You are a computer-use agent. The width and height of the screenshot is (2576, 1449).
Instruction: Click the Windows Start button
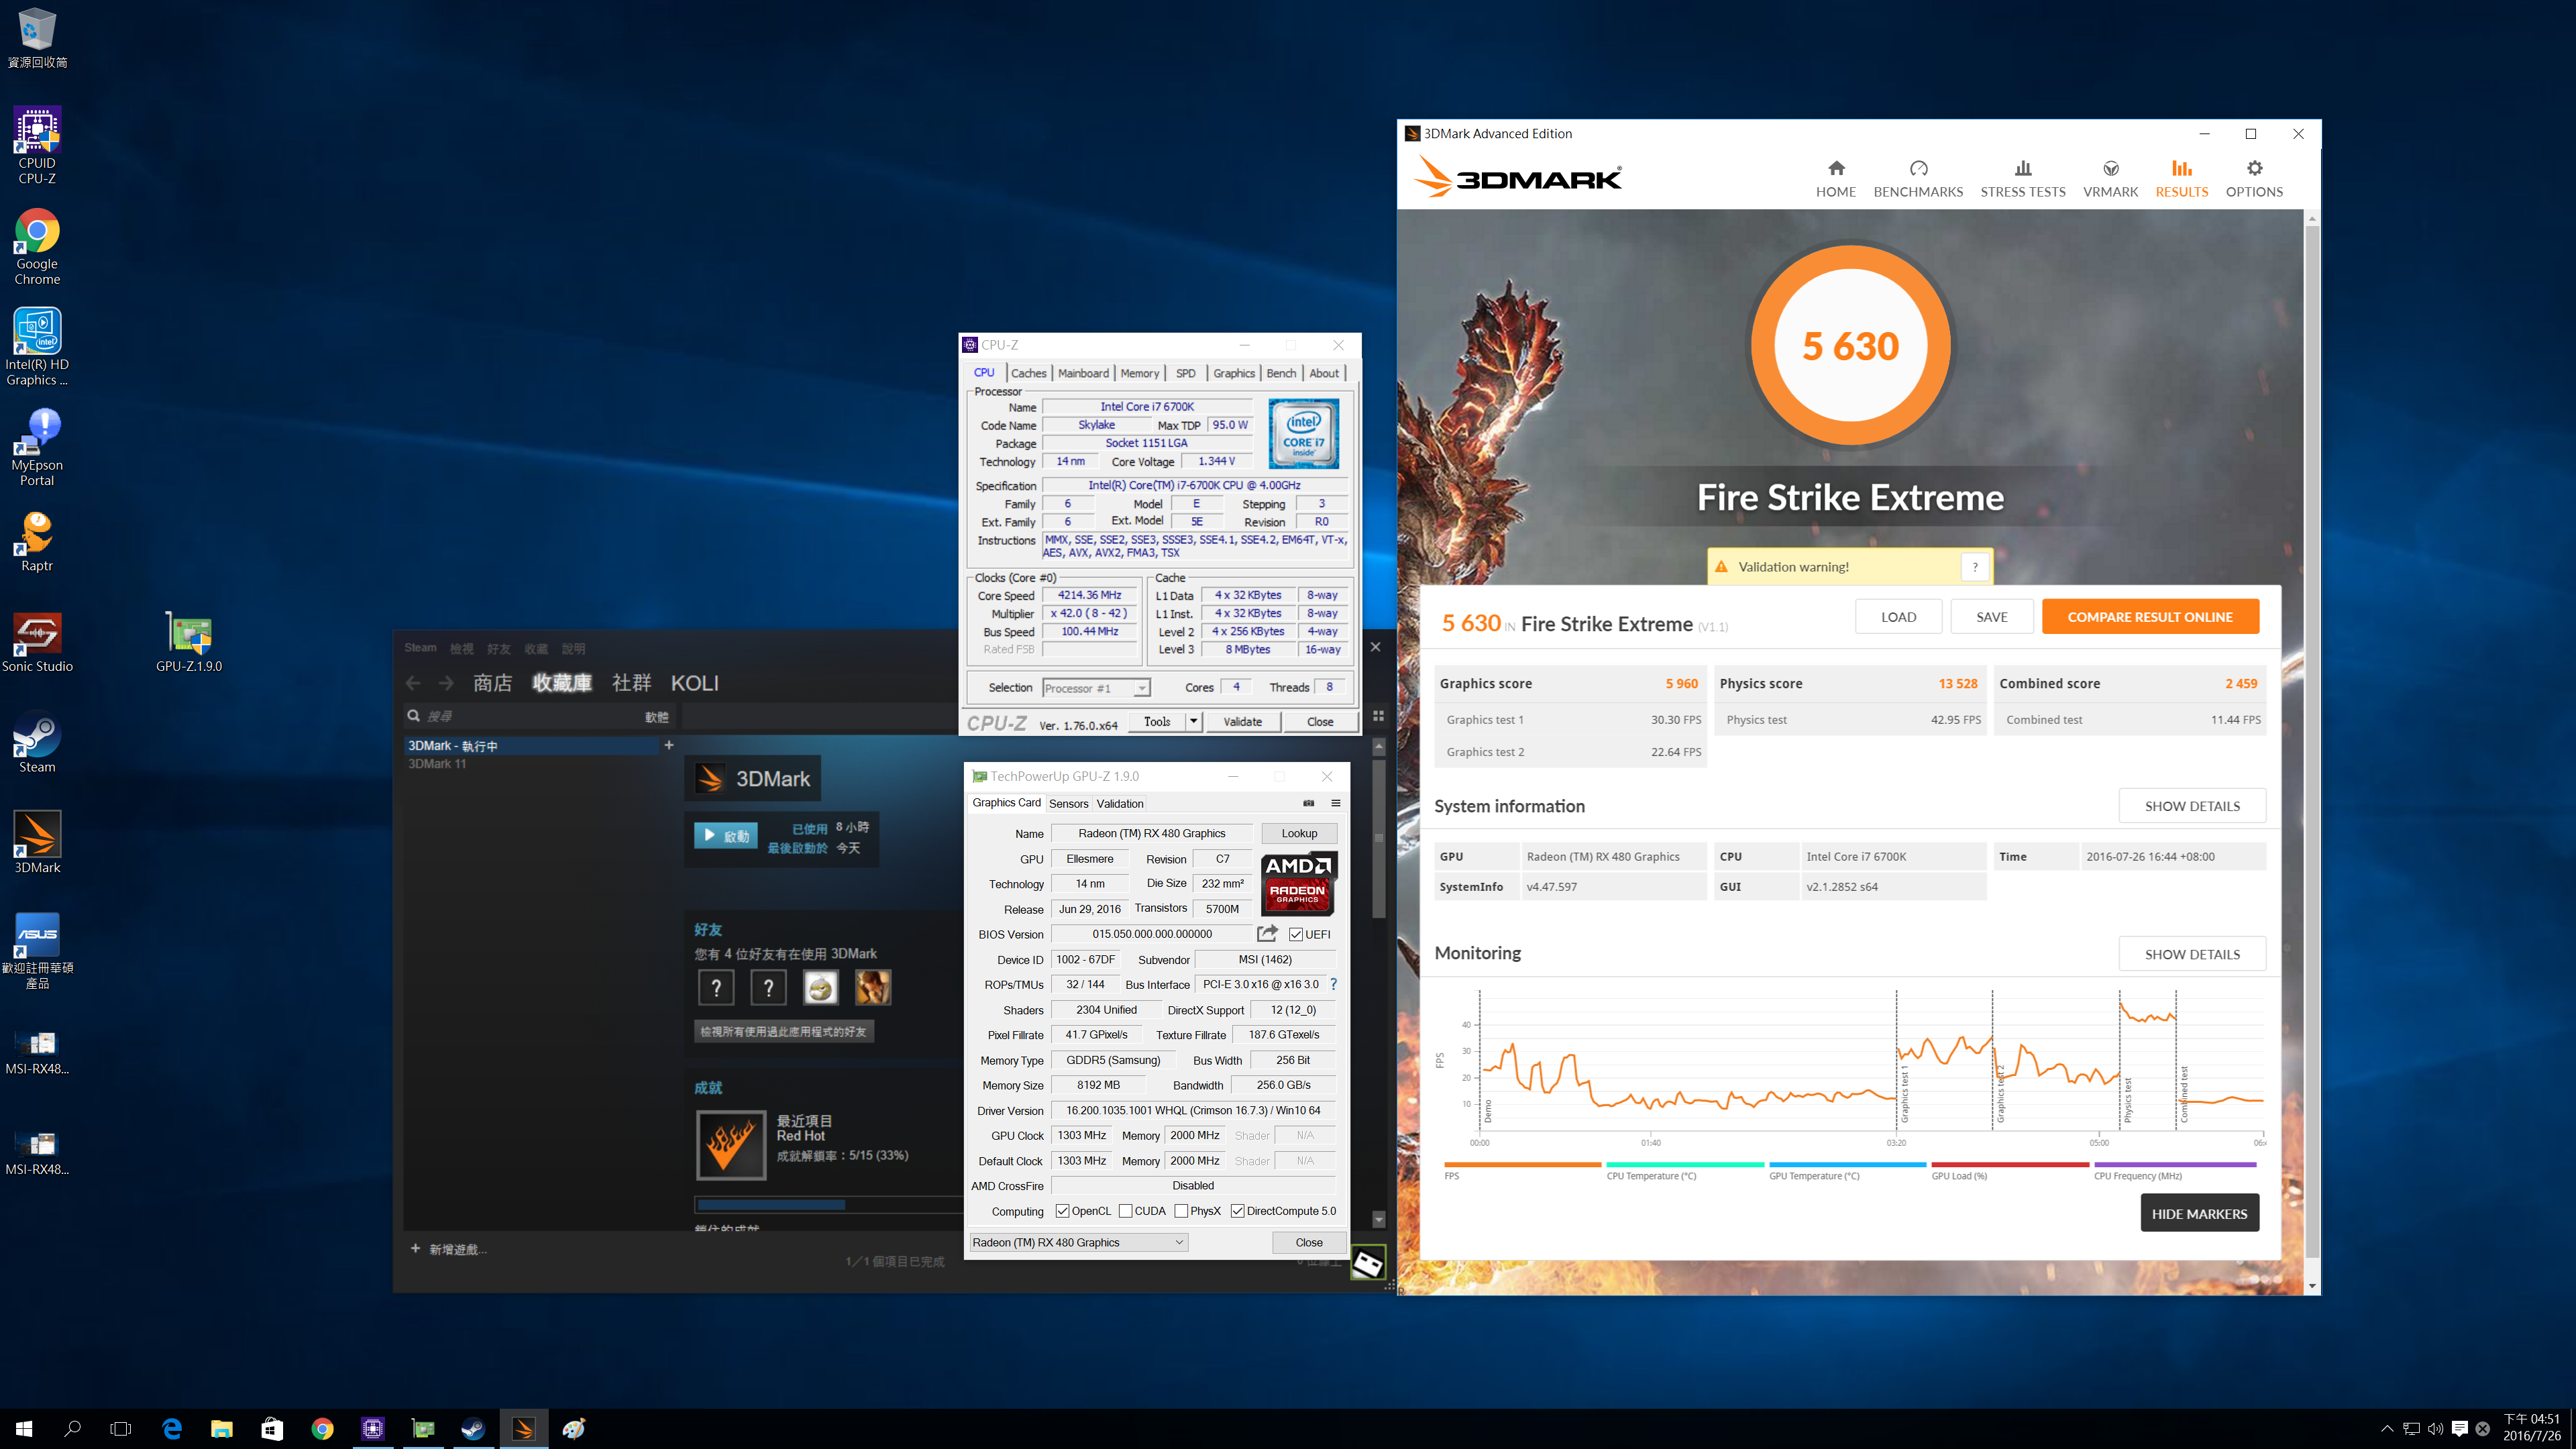24,1429
